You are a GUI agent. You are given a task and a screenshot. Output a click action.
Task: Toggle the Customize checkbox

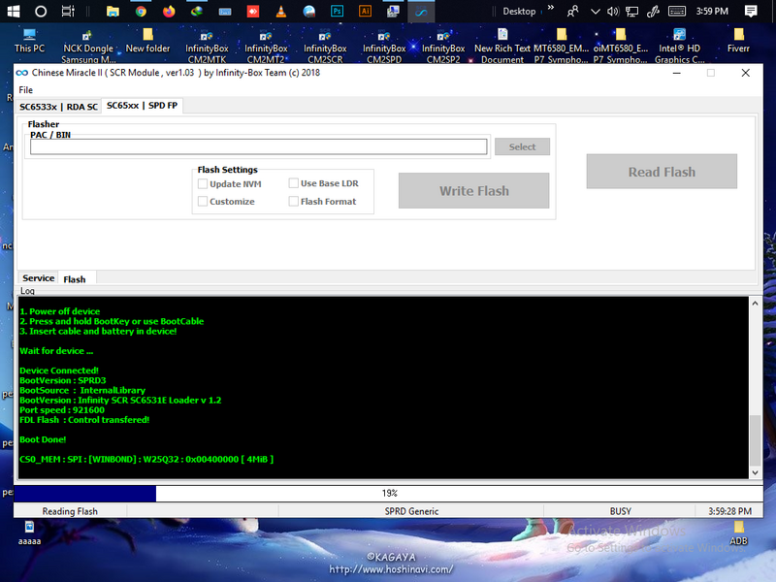[203, 202]
